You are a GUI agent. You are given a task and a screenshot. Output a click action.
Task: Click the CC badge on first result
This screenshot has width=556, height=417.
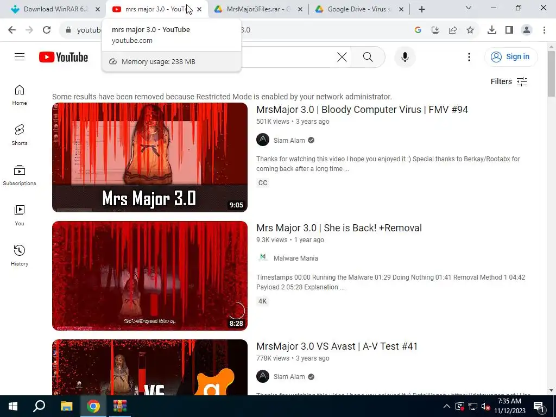coord(263,183)
